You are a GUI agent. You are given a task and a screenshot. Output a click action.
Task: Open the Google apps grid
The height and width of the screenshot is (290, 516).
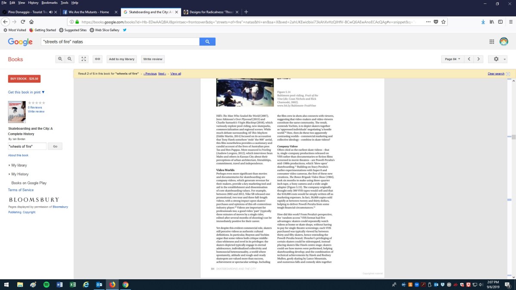coord(491,42)
